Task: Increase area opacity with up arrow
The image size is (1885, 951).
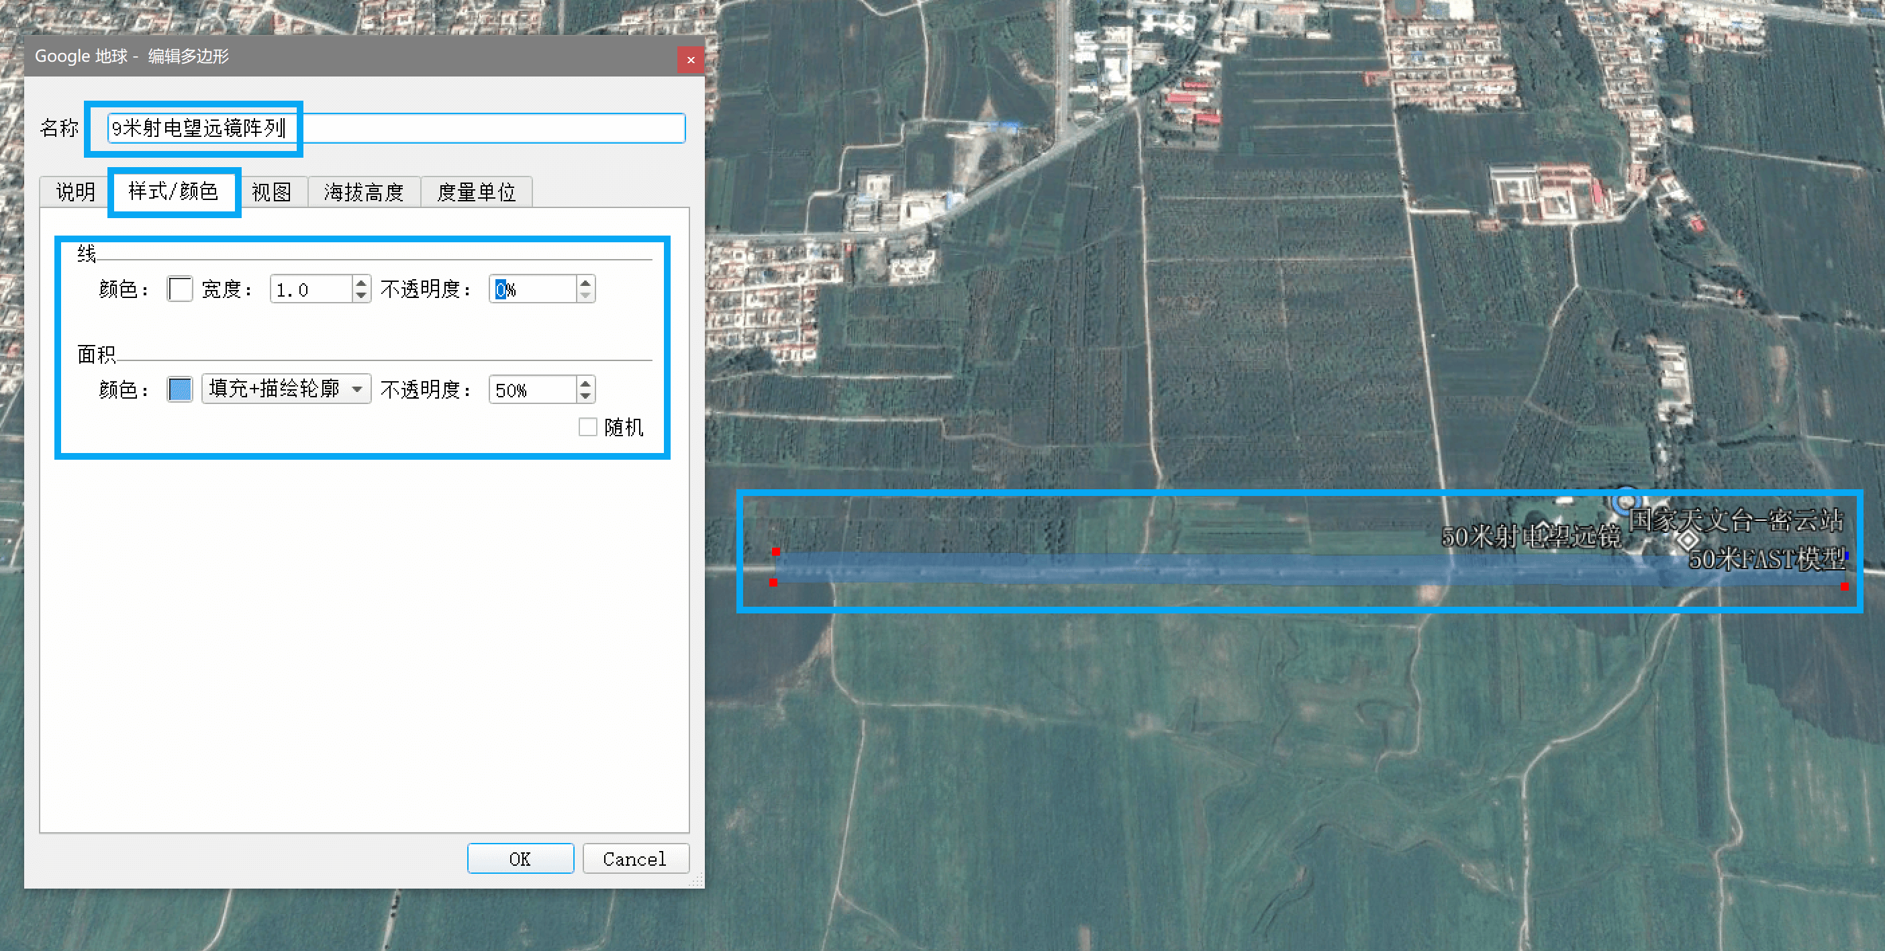Action: 585,383
